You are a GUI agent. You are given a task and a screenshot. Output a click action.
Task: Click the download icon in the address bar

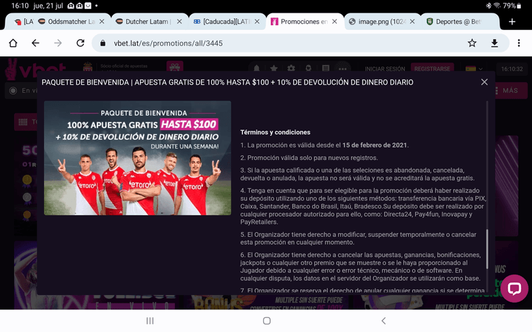pyautogui.click(x=494, y=43)
